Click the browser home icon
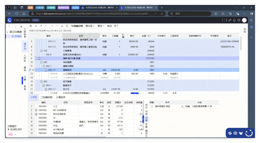 24,14
